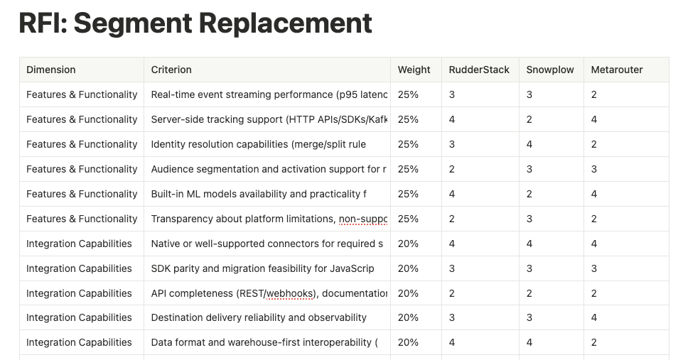Screen dimensions: 678x360
Task: Click the Metarouter column header
Action: pyautogui.click(x=617, y=70)
